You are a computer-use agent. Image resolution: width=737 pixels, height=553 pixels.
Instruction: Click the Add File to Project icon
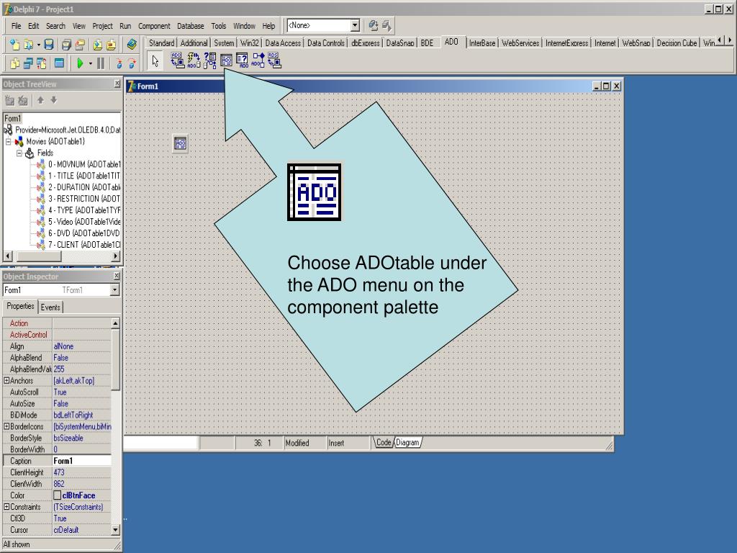point(97,45)
